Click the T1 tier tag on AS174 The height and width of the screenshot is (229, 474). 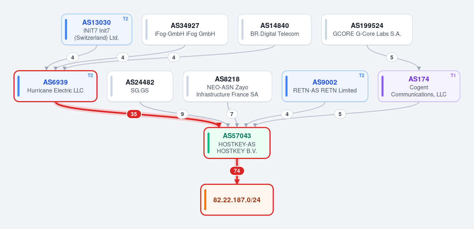click(453, 76)
